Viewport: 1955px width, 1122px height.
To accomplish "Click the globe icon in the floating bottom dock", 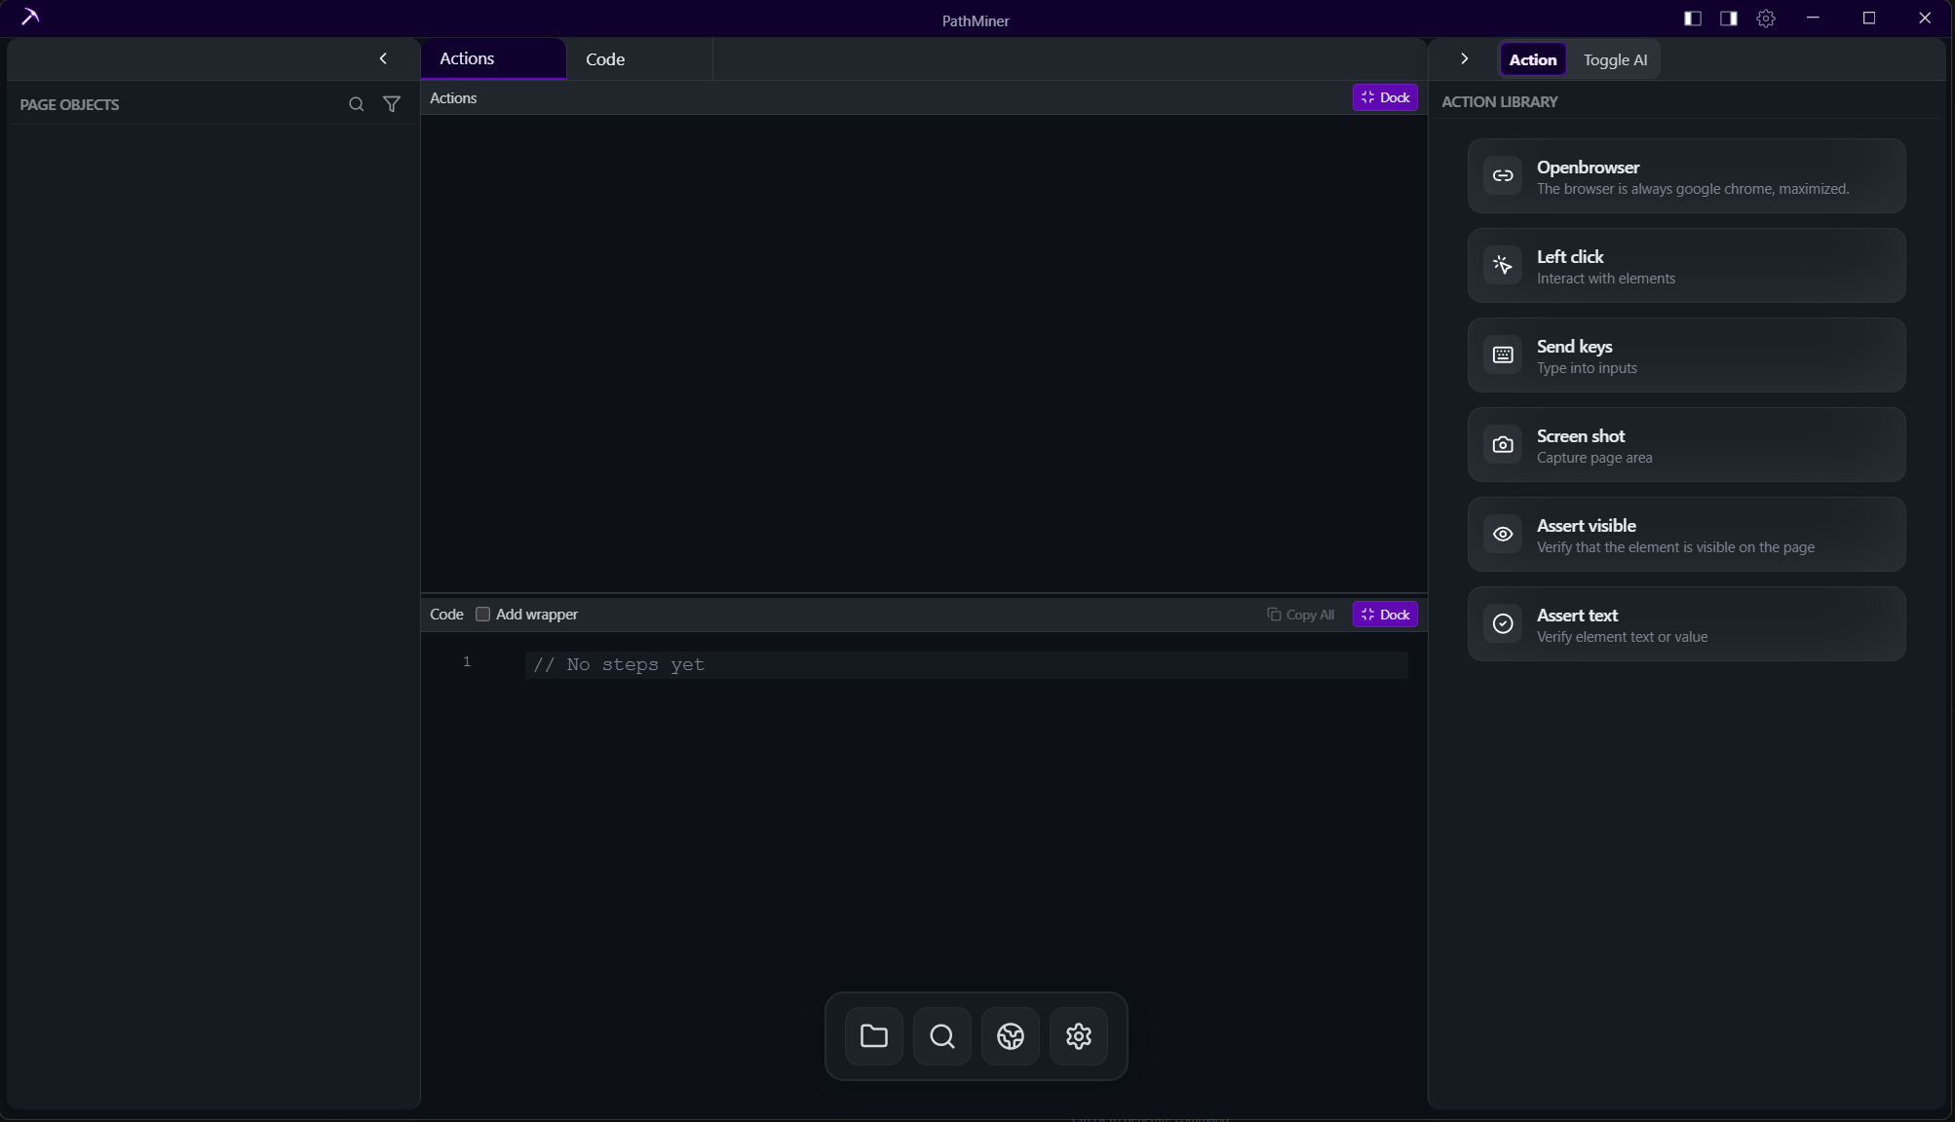I will pos(1010,1035).
